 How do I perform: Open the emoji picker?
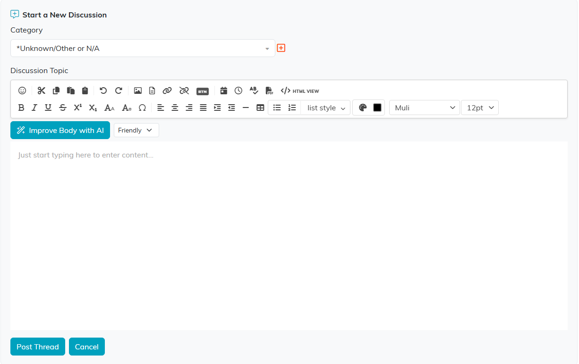coord(22,91)
